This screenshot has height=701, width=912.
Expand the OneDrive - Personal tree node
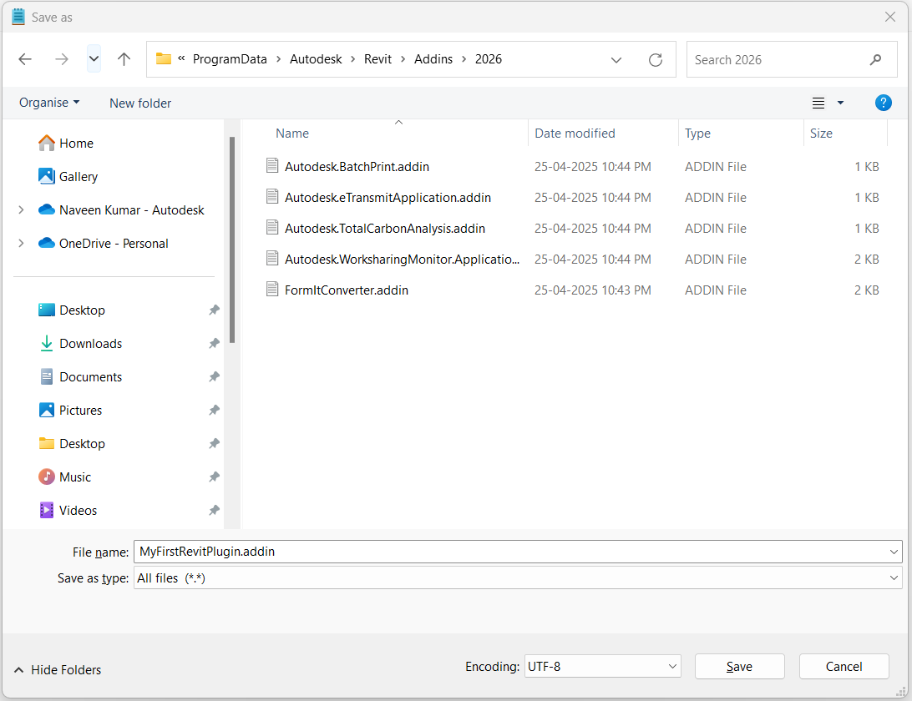tap(21, 244)
